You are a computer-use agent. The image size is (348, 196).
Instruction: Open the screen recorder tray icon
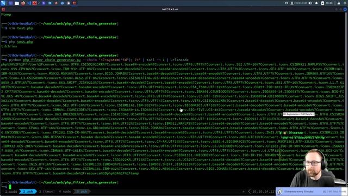pyautogui.click(x=287, y=3)
